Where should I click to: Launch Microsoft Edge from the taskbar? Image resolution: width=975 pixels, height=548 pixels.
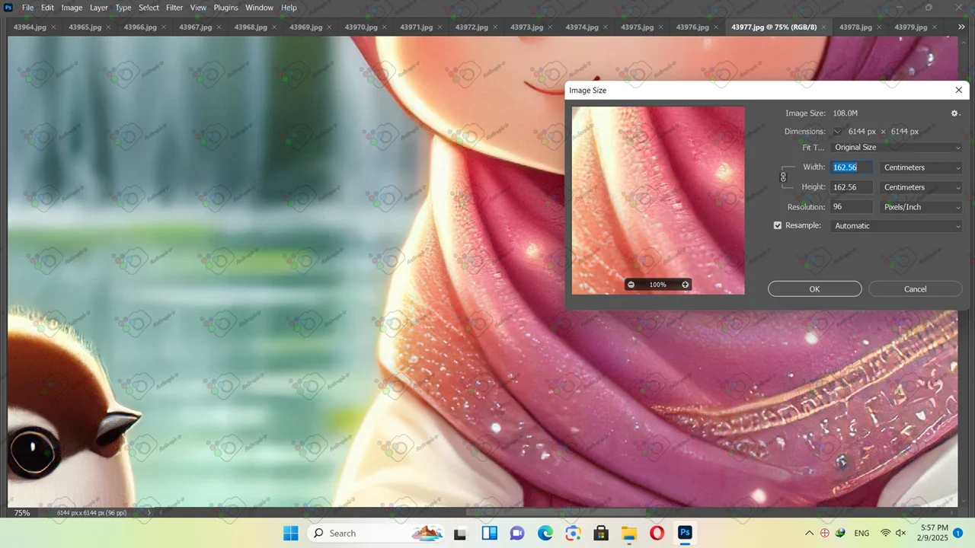tap(545, 534)
